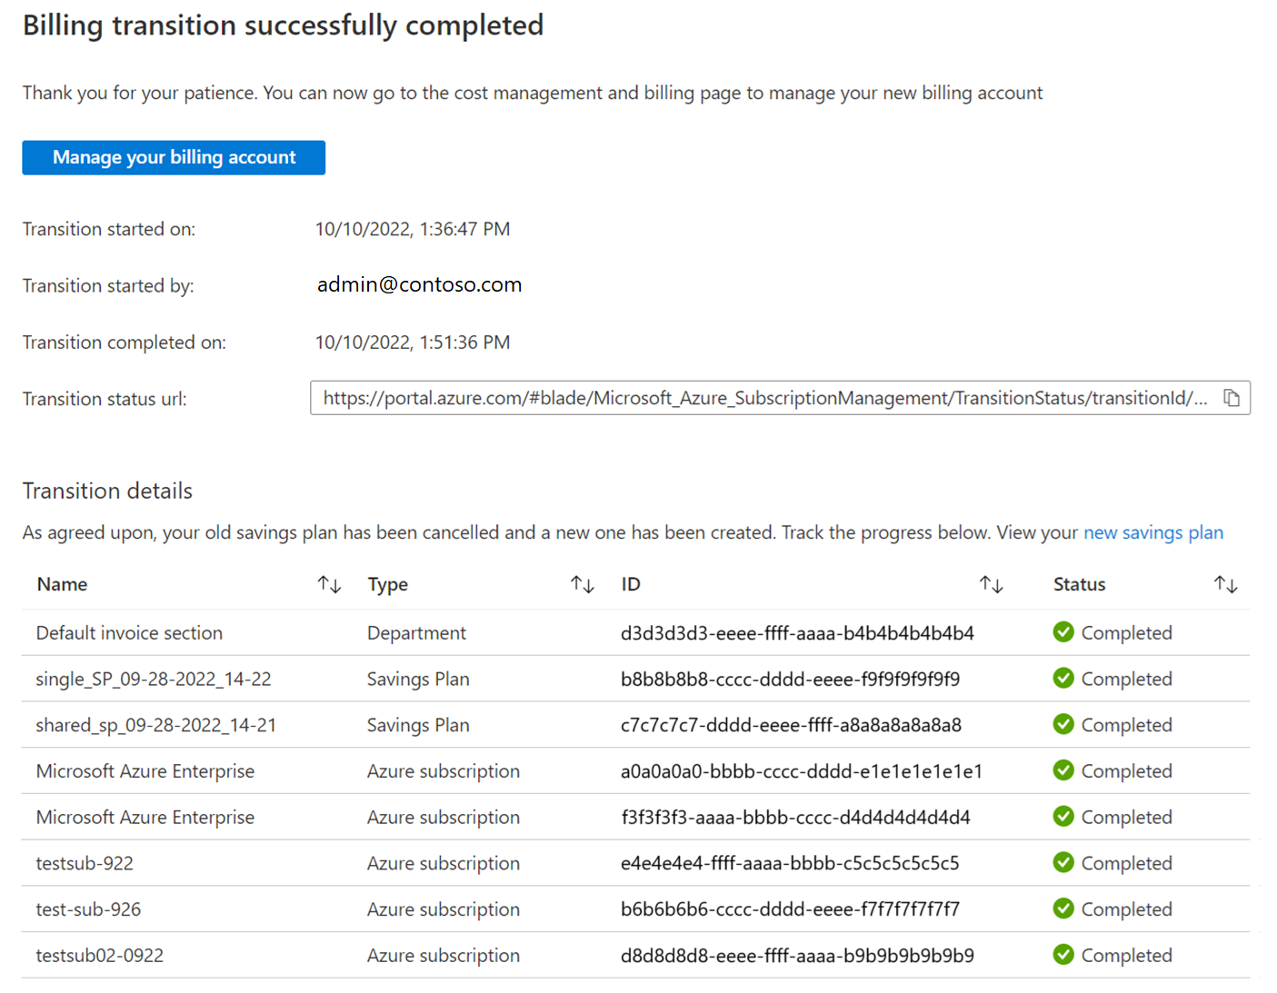Open the new savings plan link

click(x=1152, y=532)
